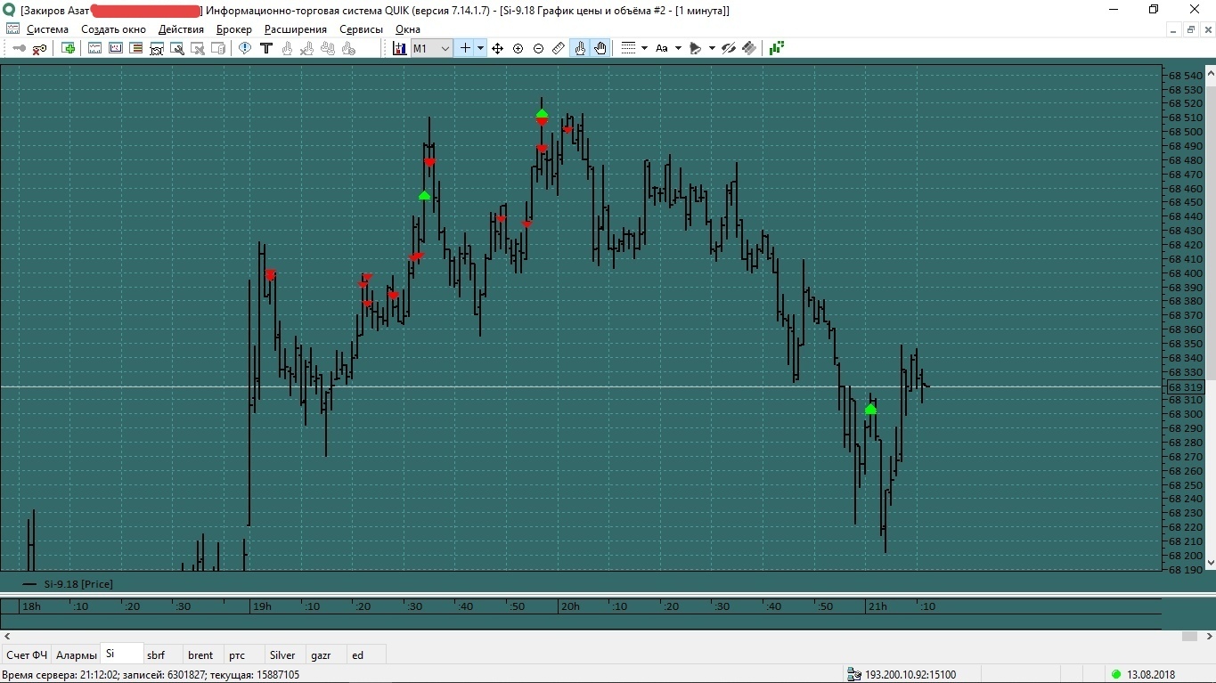This screenshot has width=1216, height=683.
Task: Click the double hands icon
Action: click(328, 48)
